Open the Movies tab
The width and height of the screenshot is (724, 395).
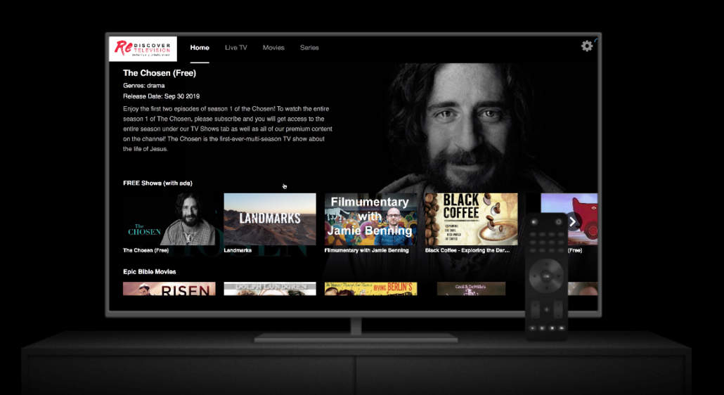pyautogui.click(x=273, y=48)
